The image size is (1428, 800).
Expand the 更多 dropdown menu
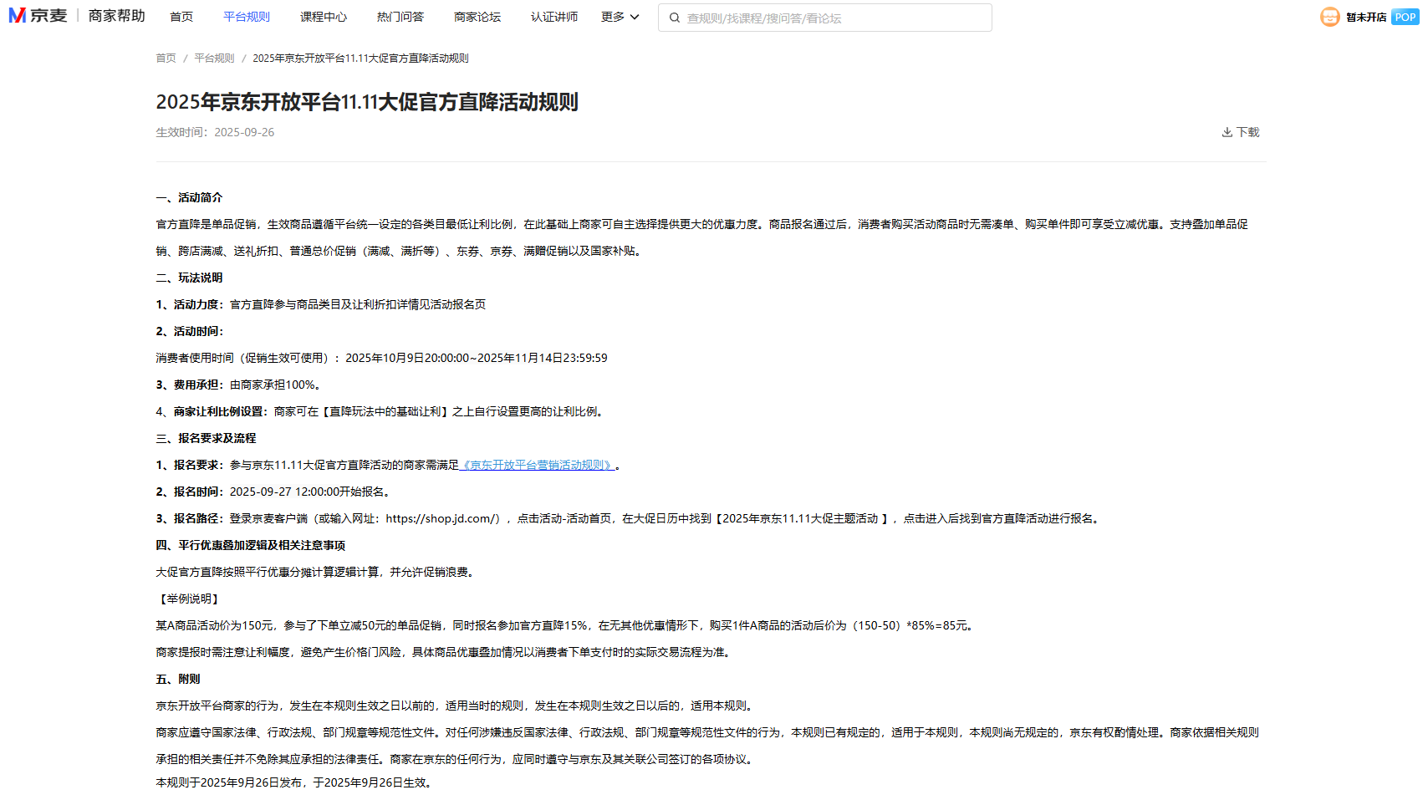620,17
